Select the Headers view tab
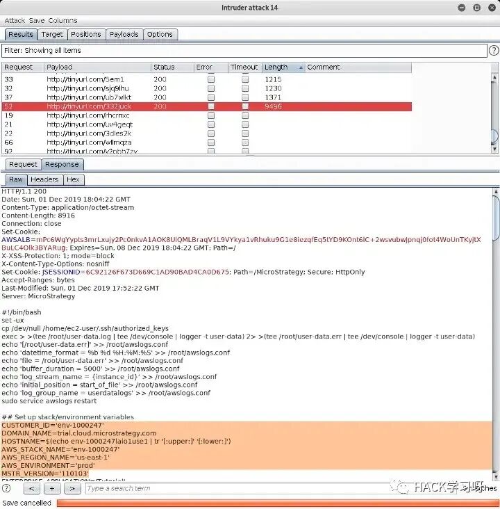500x509 pixels. pos(44,179)
